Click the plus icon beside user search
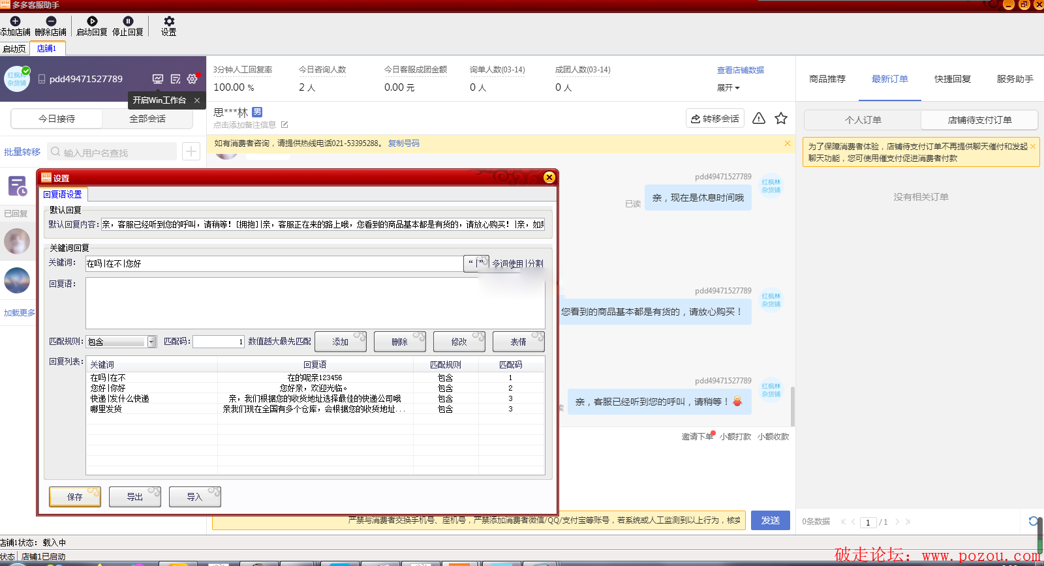The height and width of the screenshot is (566, 1044). pos(191,152)
